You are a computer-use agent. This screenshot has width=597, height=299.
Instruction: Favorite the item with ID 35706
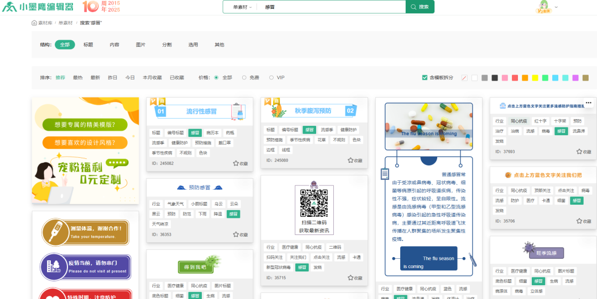pos(584,221)
